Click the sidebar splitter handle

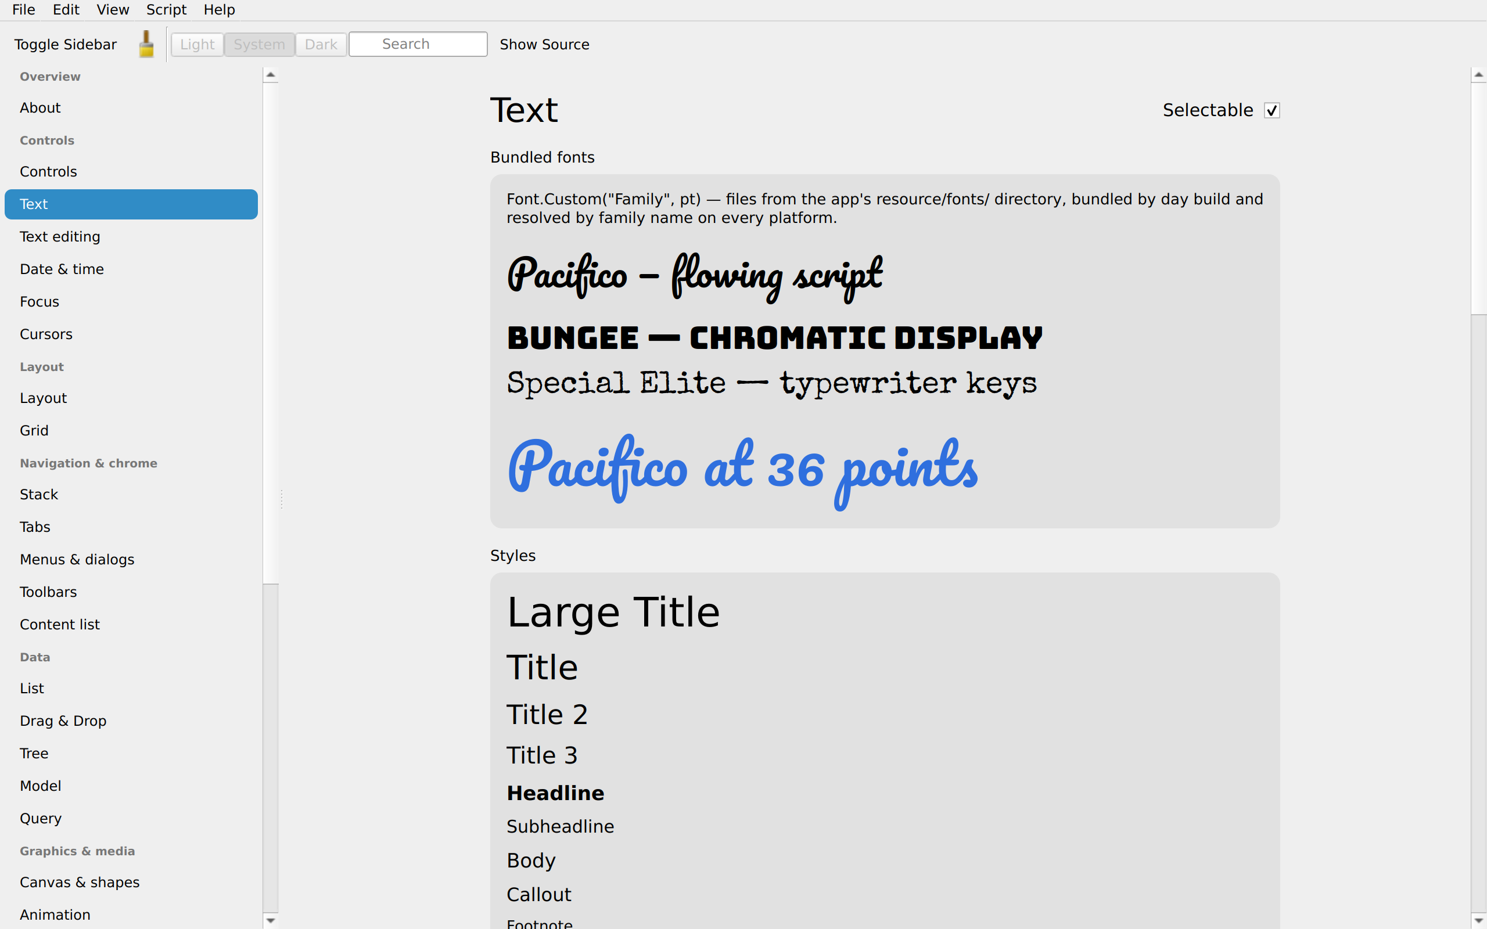click(281, 498)
